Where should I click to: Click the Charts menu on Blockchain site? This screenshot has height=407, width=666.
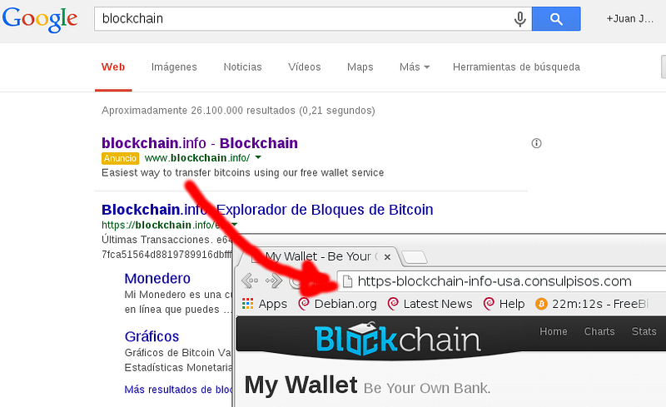click(599, 331)
